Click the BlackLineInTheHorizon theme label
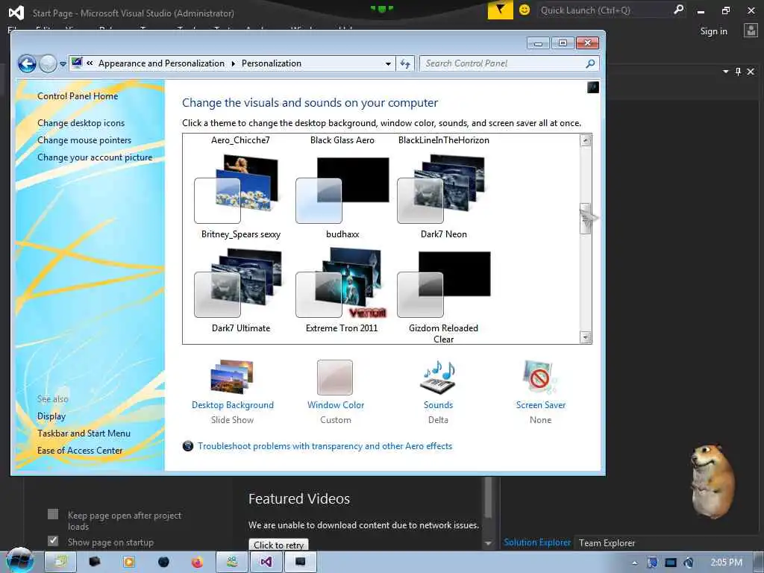Screen dimensions: 764x573 [443, 140]
